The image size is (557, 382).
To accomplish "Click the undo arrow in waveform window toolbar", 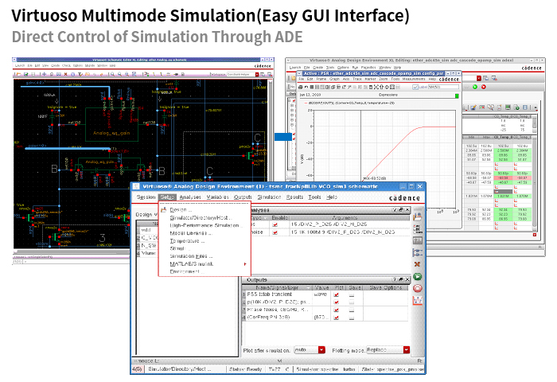I will pos(306,87).
